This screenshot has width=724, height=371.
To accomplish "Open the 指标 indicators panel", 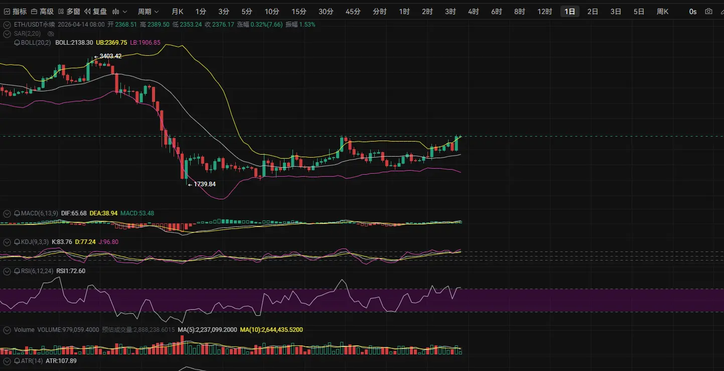I will [x=15, y=11].
